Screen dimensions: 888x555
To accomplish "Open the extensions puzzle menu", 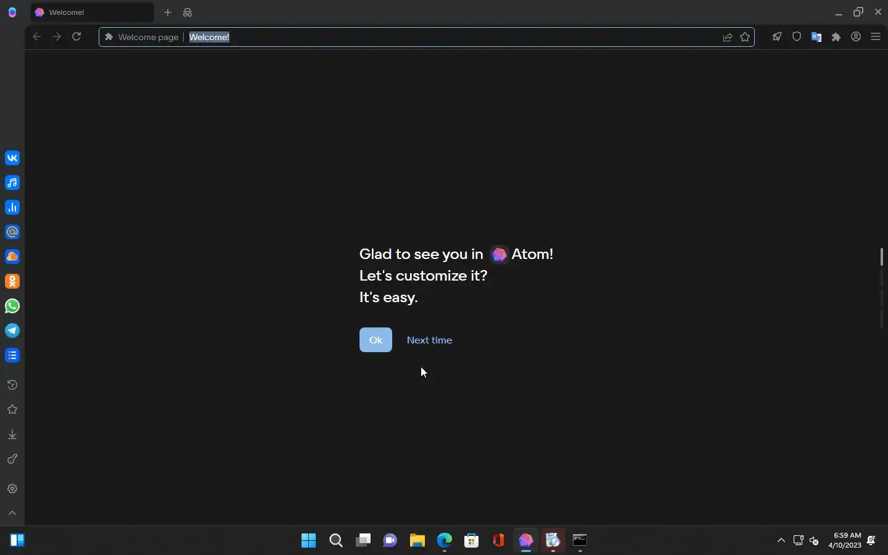I will (837, 37).
